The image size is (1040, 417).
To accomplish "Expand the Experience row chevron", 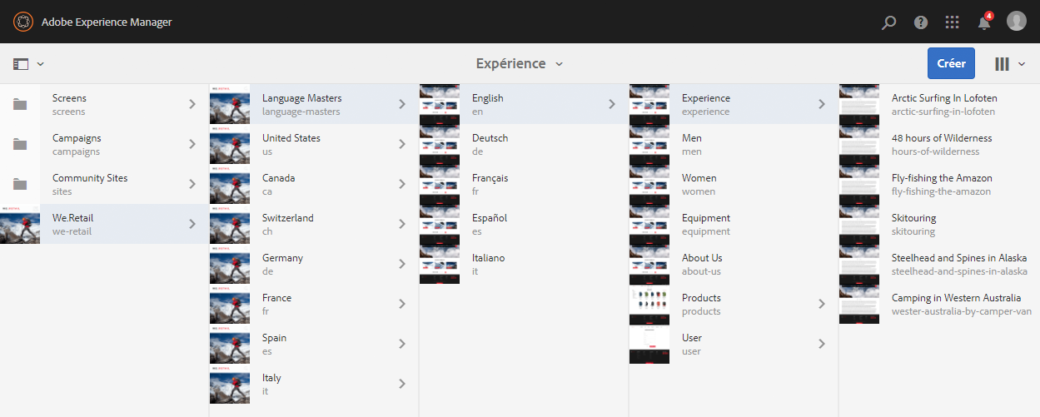I will [821, 104].
